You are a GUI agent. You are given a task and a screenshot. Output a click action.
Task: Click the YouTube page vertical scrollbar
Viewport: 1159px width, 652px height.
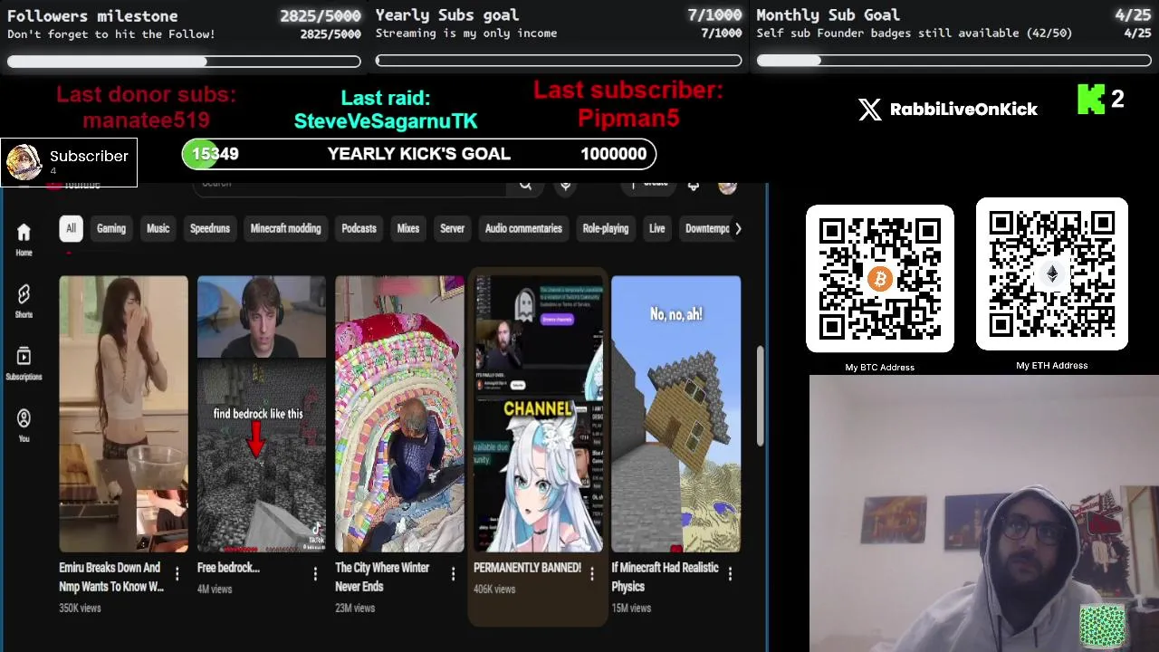pyautogui.click(x=760, y=397)
